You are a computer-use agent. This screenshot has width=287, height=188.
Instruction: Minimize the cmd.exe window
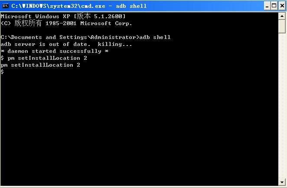[x=267, y=6]
